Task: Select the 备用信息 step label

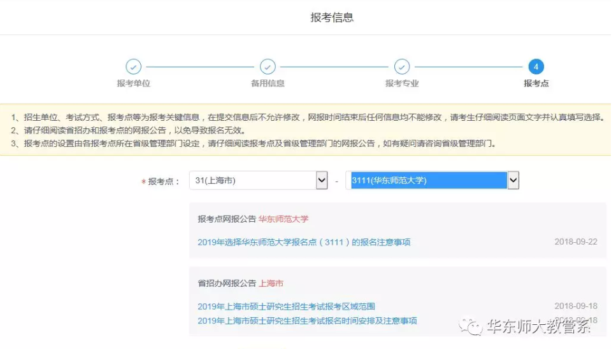Action: pos(268,83)
